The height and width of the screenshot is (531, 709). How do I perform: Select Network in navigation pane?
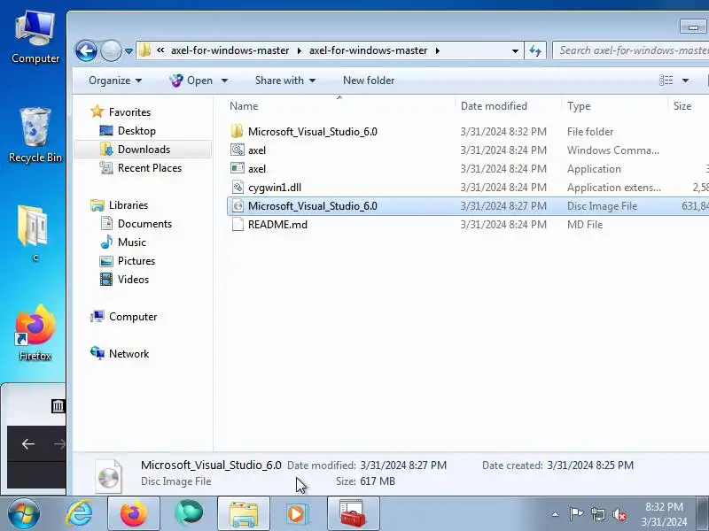129,353
